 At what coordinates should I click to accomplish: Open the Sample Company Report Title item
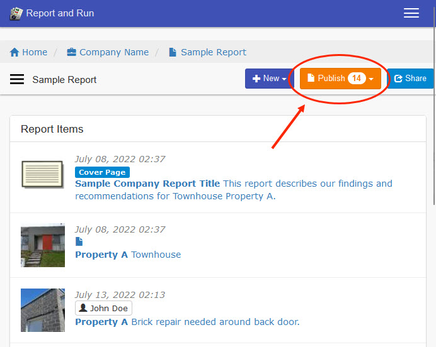point(147,184)
